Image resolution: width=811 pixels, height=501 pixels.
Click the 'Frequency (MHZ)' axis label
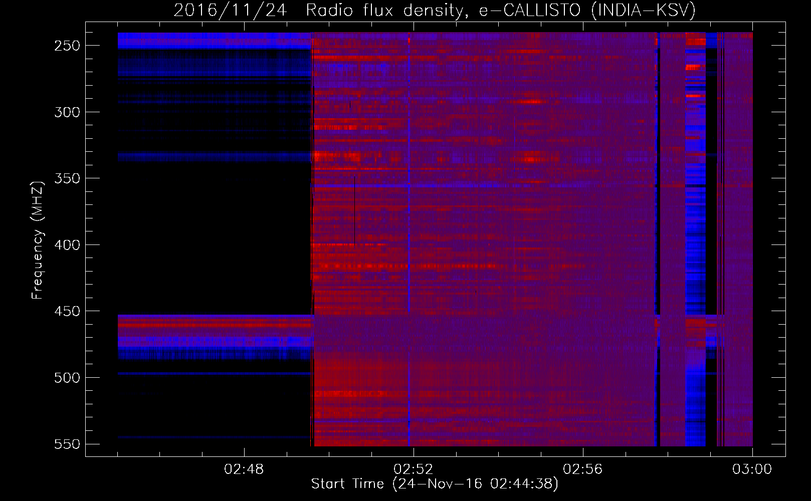(x=38, y=240)
